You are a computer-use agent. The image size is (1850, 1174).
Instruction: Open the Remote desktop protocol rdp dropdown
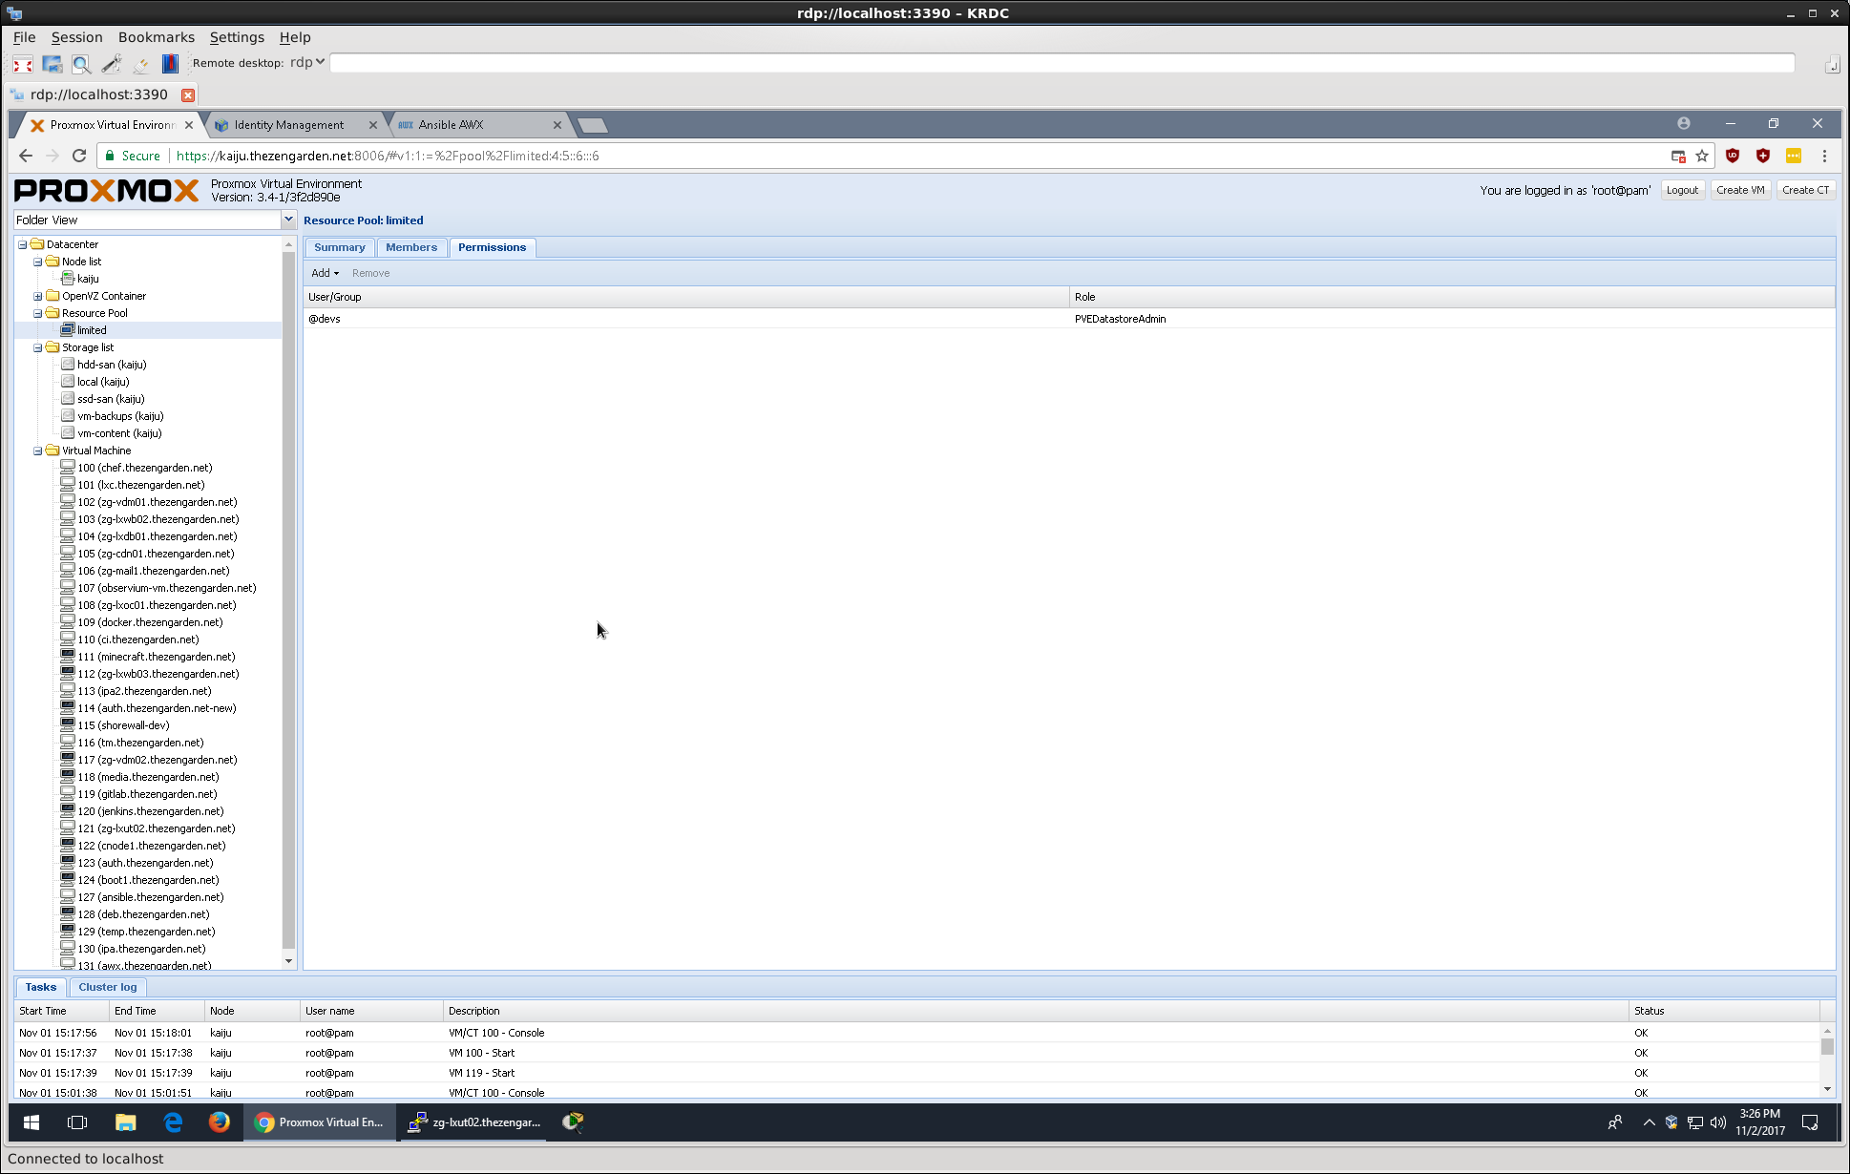[x=307, y=62]
